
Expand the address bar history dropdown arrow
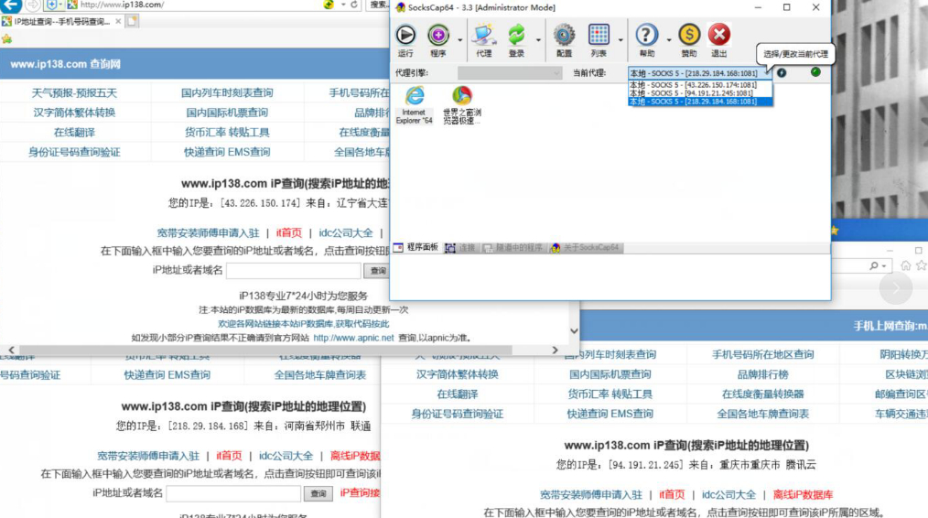(x=342, y=5)
